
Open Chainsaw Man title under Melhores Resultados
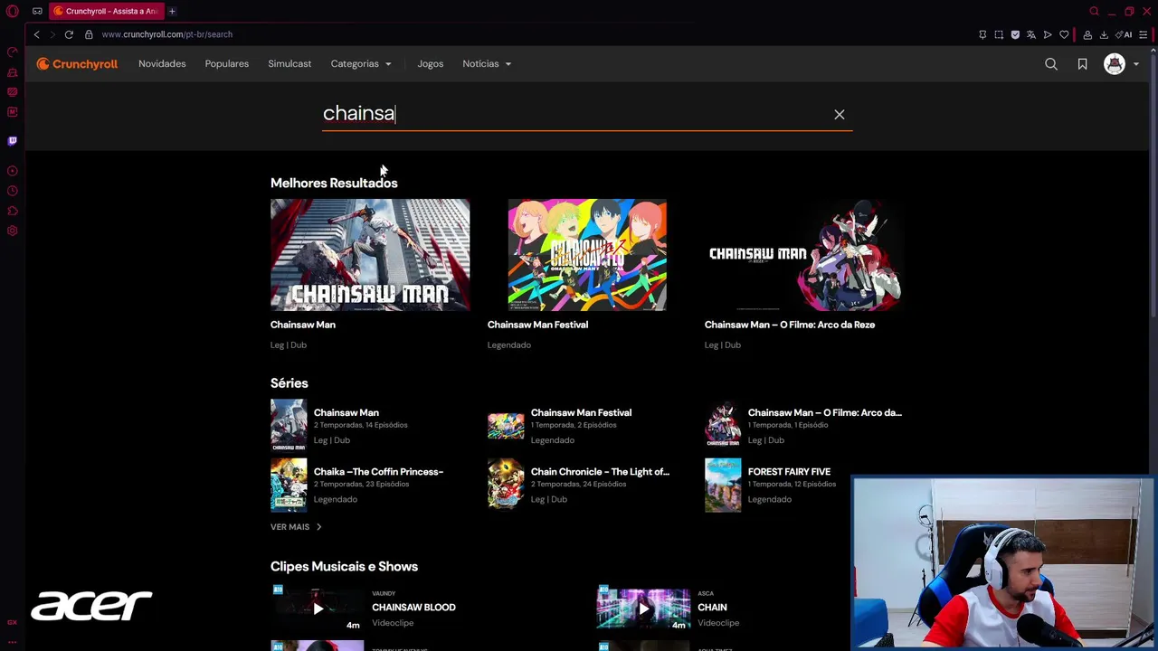pos(303,325)
